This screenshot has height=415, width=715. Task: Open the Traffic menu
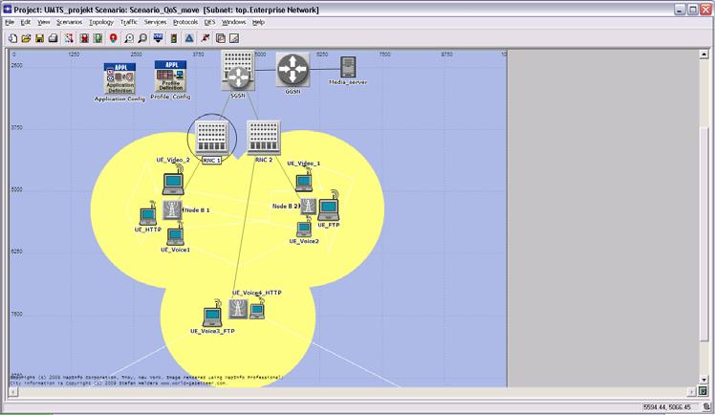click(x=129, y=22)
